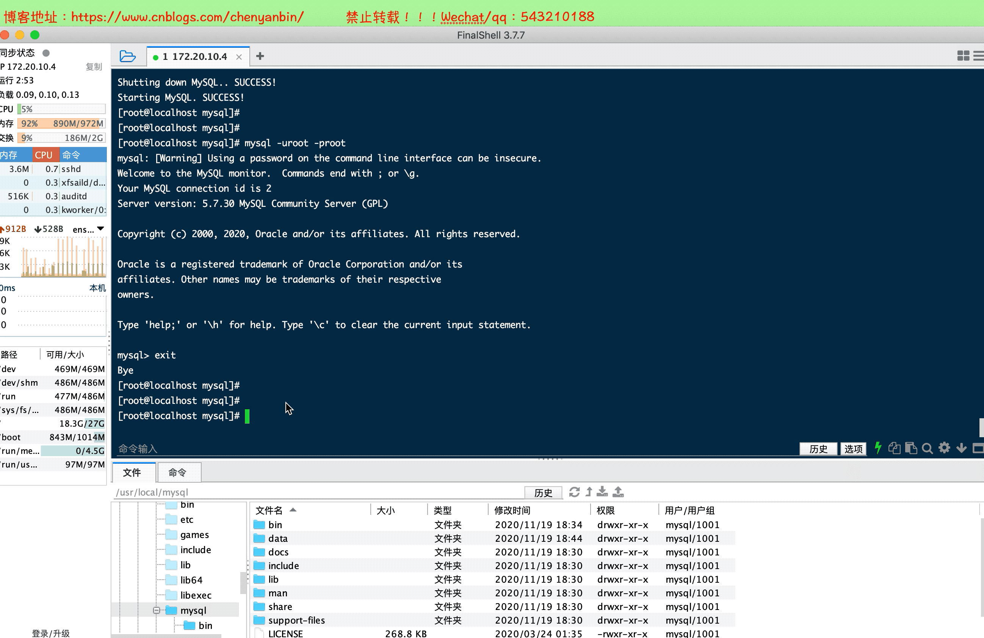Select the kworker process row
Image resolution: width=984 pixels, height=638 pixels.
coord(53,210)
